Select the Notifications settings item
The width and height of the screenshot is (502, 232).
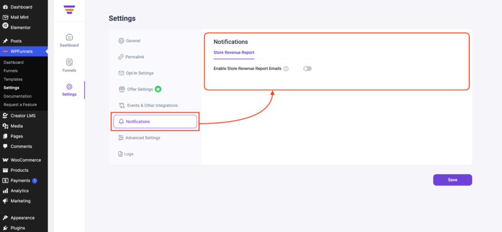(x=155, y=122)
